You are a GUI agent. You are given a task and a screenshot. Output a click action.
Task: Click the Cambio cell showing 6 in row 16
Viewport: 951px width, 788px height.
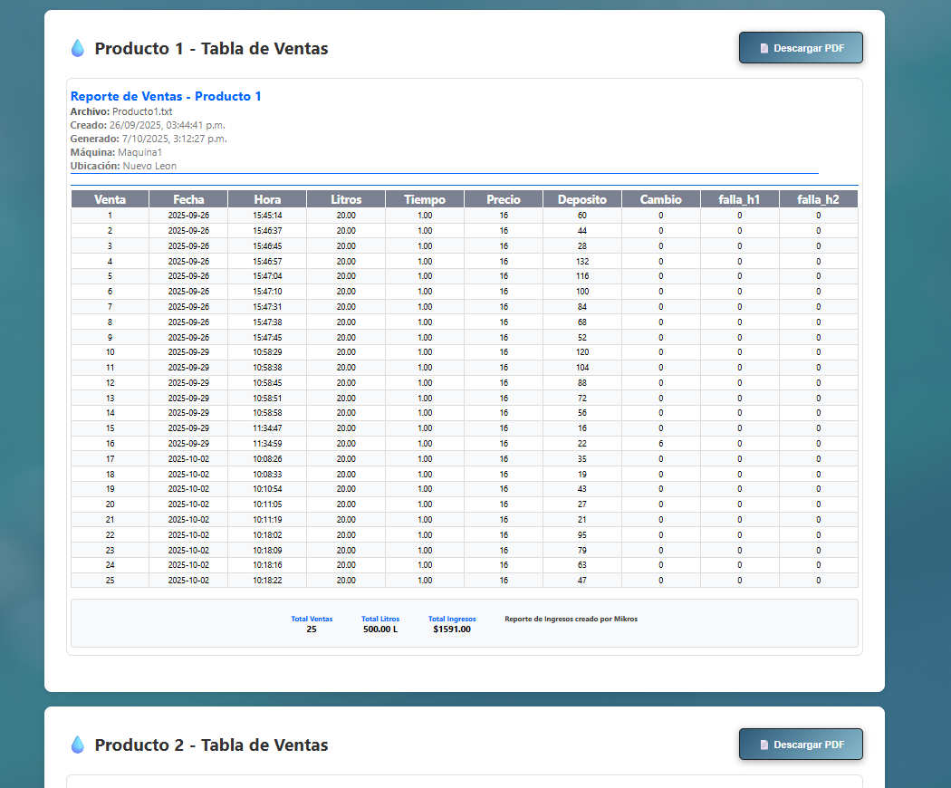coord(661,443)
